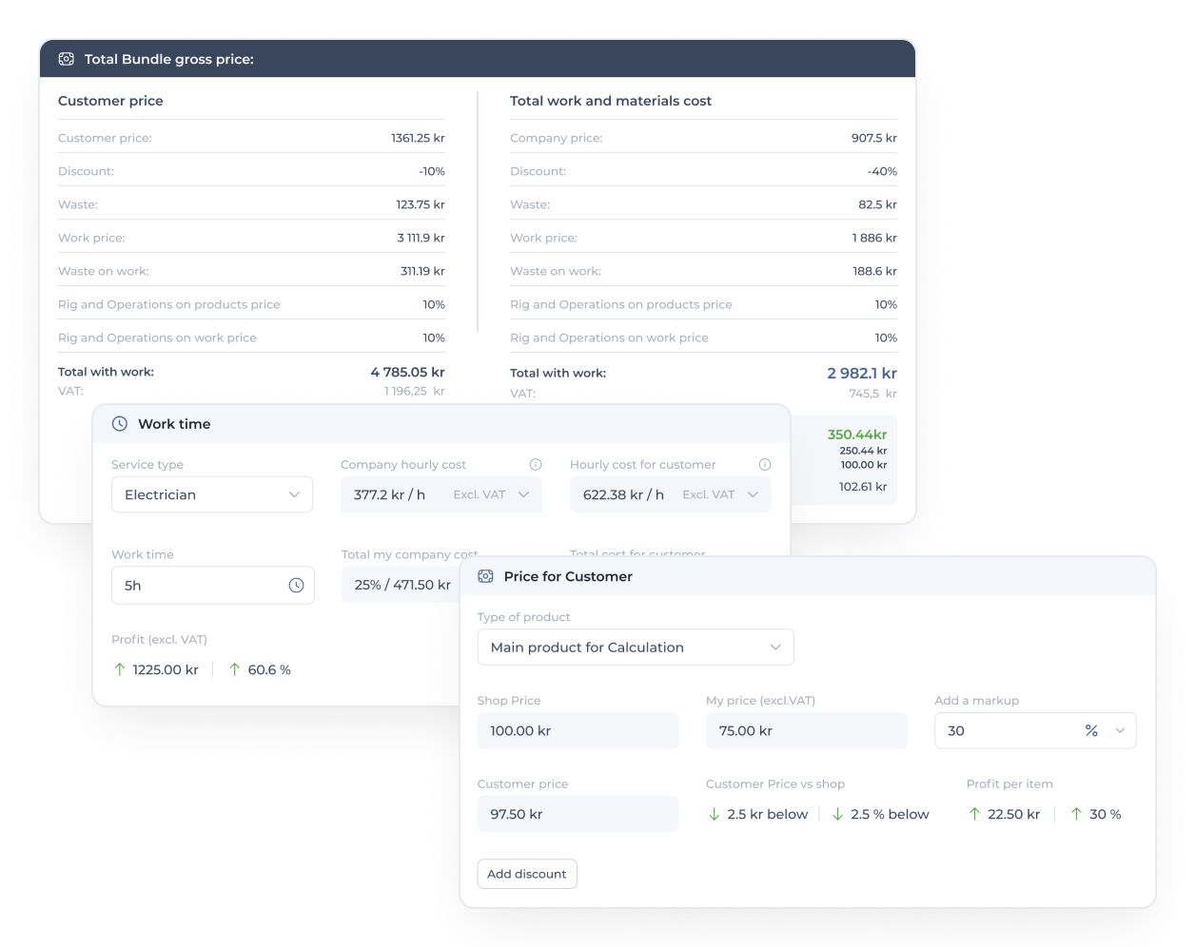
Task: Click the up arrow beside 1225.00 kr profit
Action: [120, 669]
